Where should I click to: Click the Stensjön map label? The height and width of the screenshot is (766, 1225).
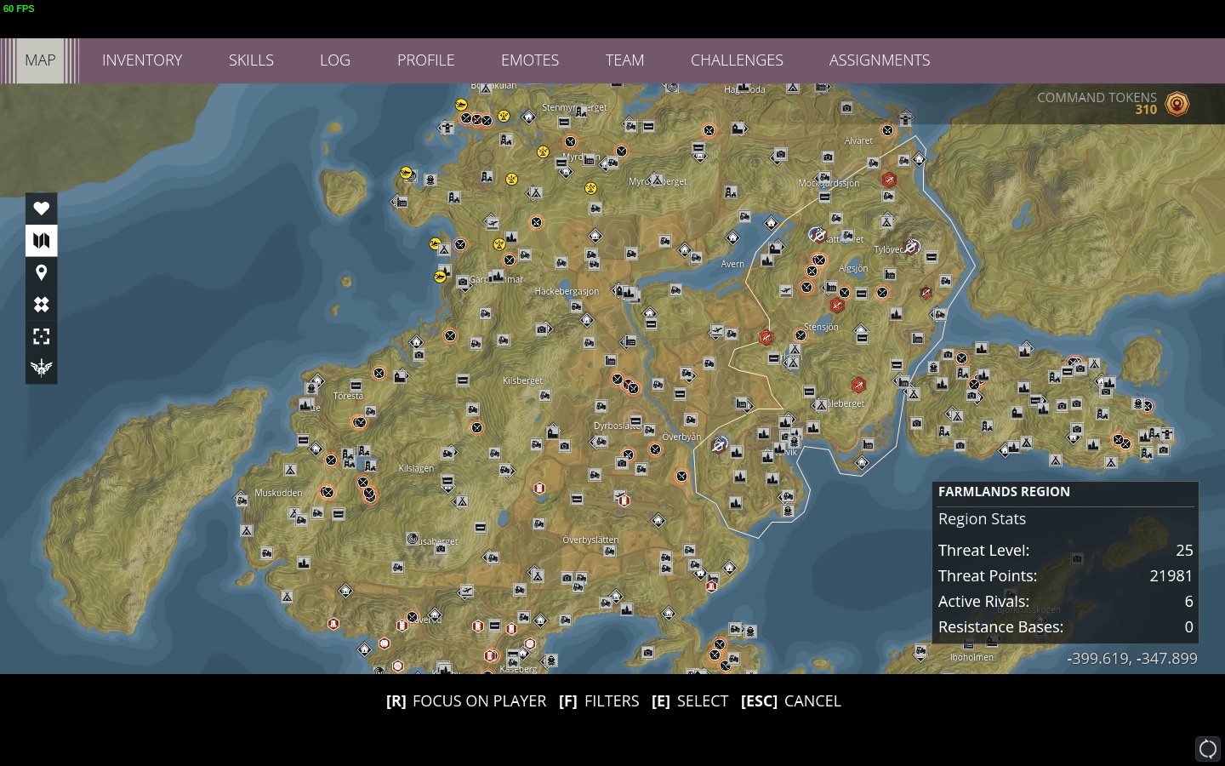coord(821,327)
